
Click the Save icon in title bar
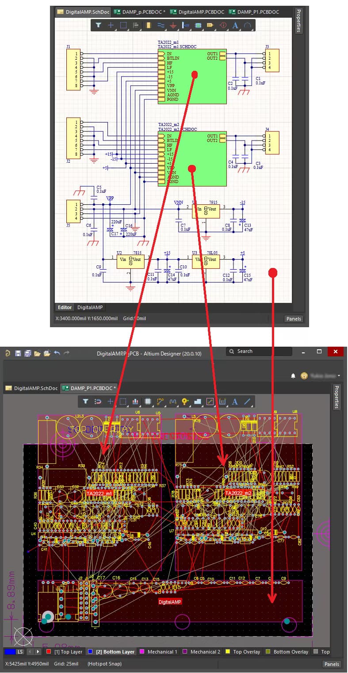coord(18,353)
